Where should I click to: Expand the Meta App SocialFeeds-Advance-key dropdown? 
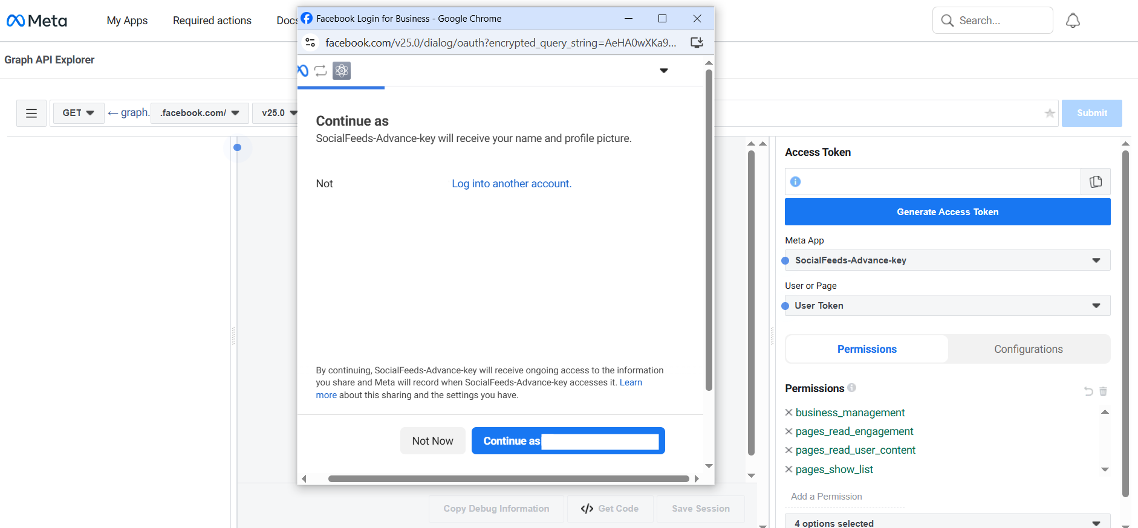click(x=947, y=260)
